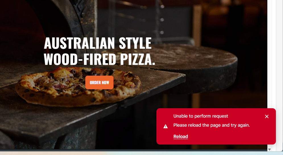Image resolution: width=283 pixels, height=155 pixels.
Task: Dismiss the error notification with the X
Action: coord(267,116)
